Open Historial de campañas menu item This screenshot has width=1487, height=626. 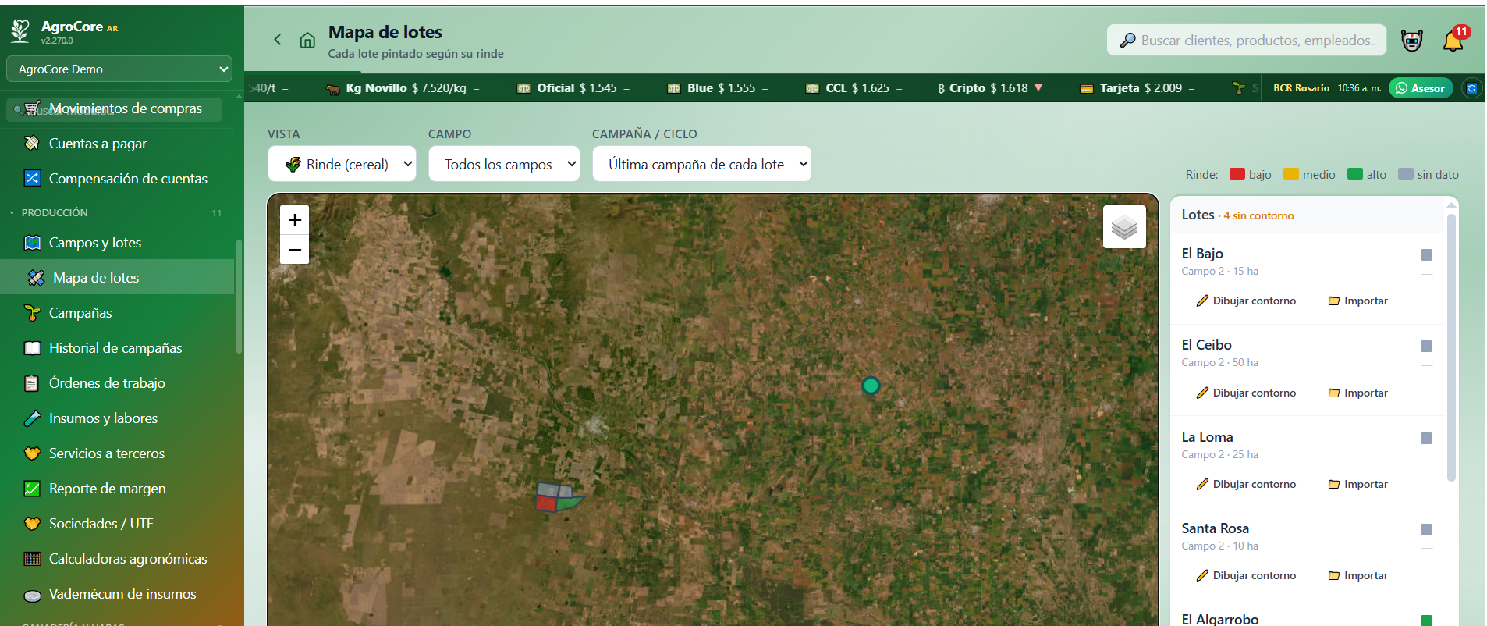click(117, 348)
